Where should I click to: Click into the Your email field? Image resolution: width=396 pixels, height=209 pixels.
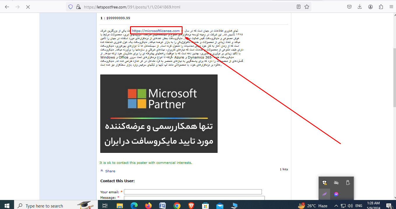[x=193, y=192]
